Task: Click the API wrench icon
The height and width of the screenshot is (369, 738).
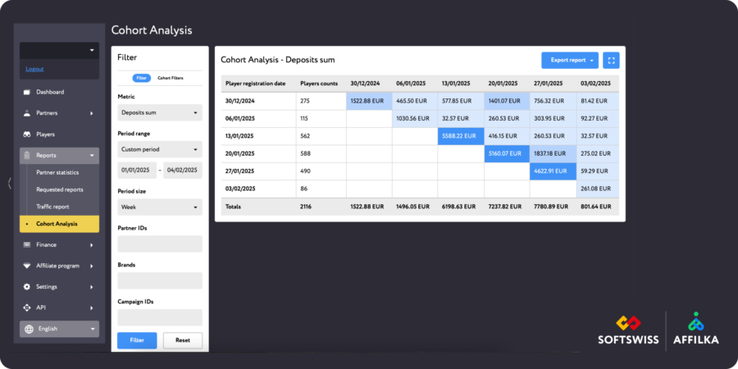Action: [27, 307]
